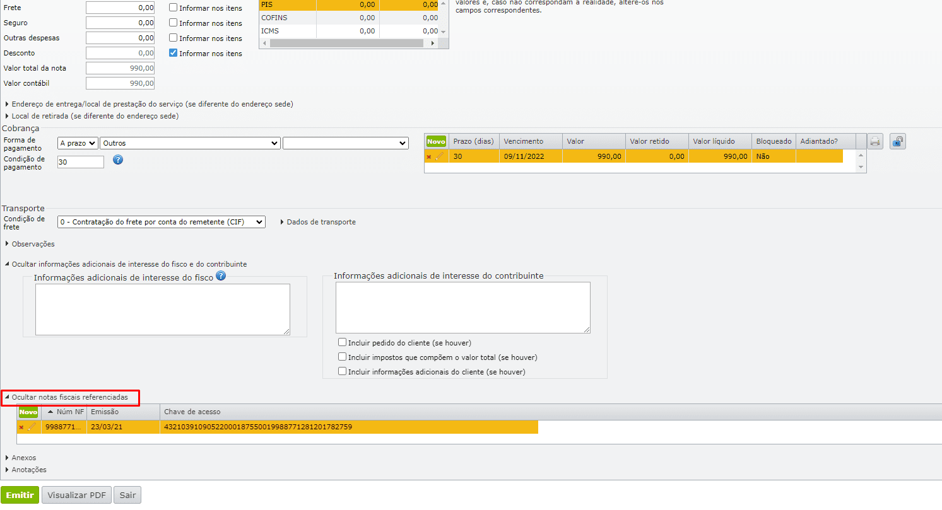Open help for Condição de pagamento
The height and width of the screenshot is (510, 942).
click(x=118, y=159)
